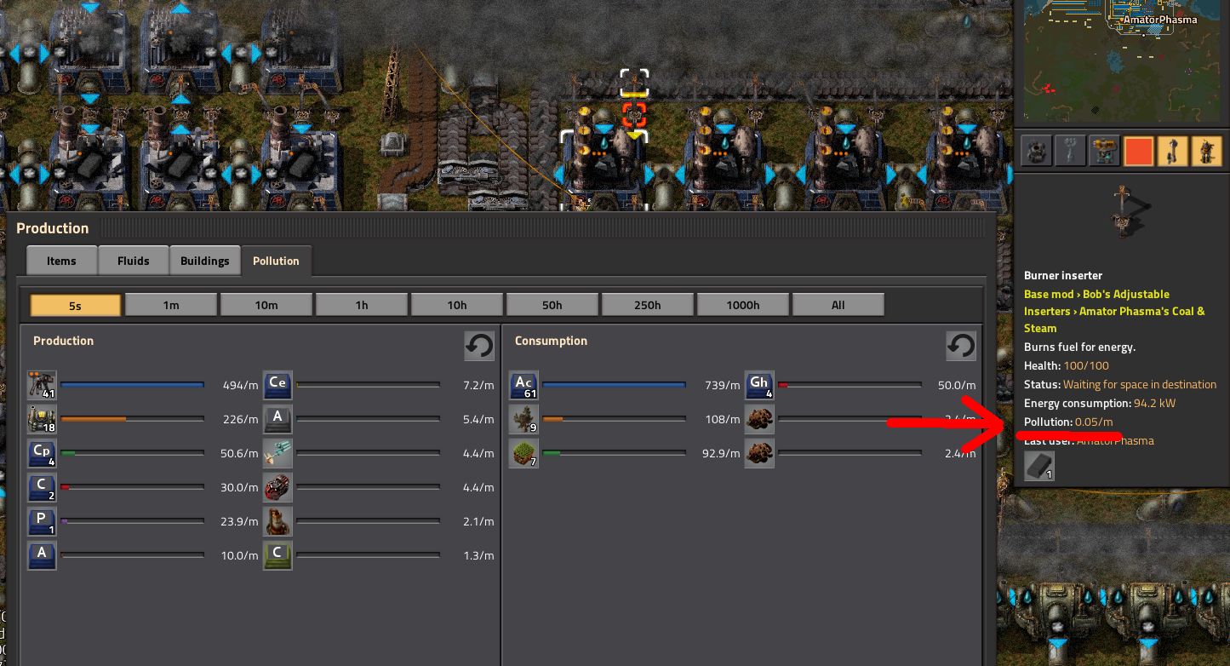Click the blue 494/m production bar
1230x666 pixels.
tap(132, 385)
